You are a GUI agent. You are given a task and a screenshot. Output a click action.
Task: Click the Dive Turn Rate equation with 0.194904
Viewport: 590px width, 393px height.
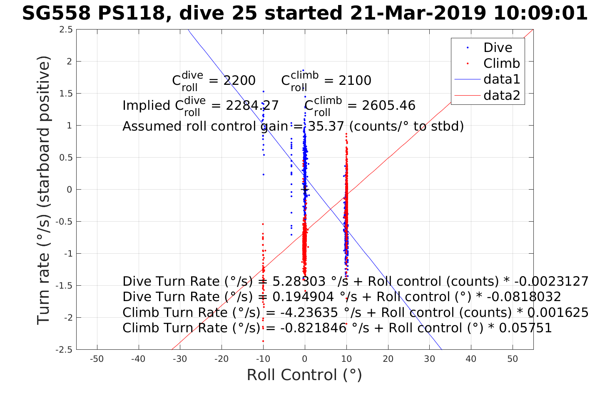coord(341,297)
